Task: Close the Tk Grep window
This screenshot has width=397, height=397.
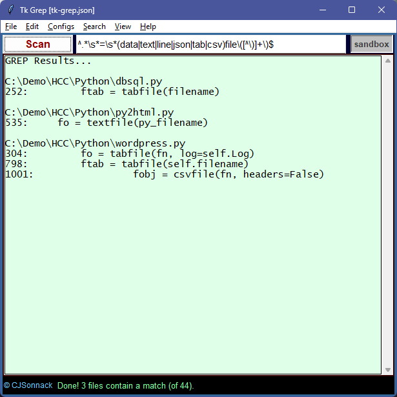Action: coord(382,10)
